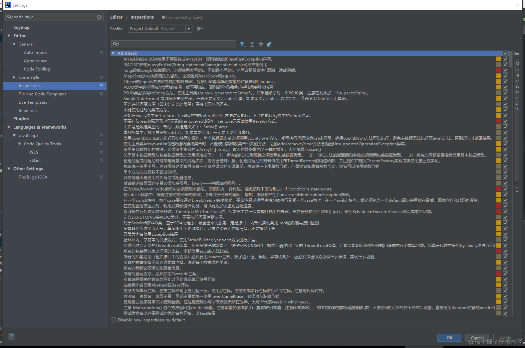This screenshot has width=525, height=348.
Task: Clear the 'code style' search text
Action: click(99, 17)
